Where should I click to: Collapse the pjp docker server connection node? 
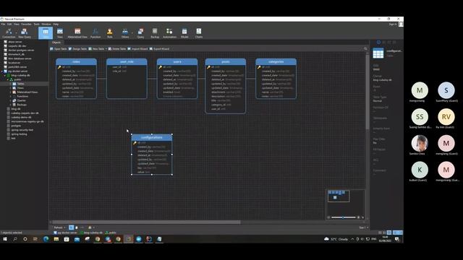pos(2,71)
